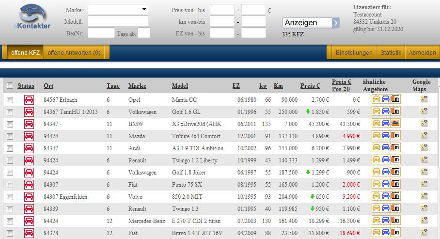Click the eKontakter logo
Viewport: 440px width, 239px height.
(x=32, y=16)
